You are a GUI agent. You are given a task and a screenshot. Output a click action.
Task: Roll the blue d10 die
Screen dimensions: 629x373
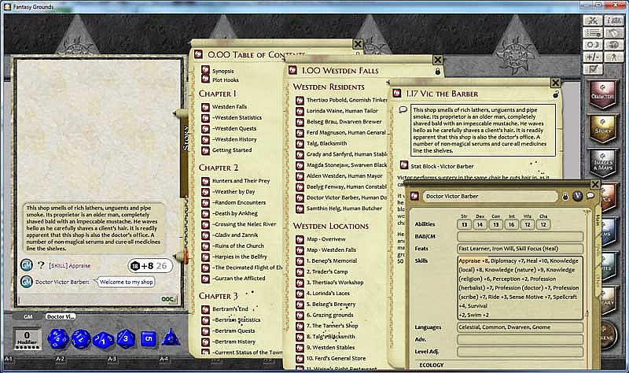(104, 340)
